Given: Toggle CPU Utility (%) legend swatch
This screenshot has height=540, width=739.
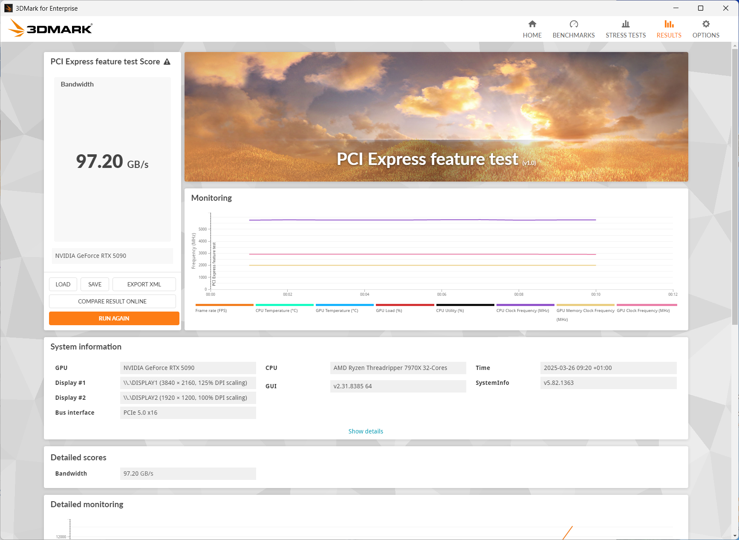Looking at the screenshot, I should click(465, 305).
